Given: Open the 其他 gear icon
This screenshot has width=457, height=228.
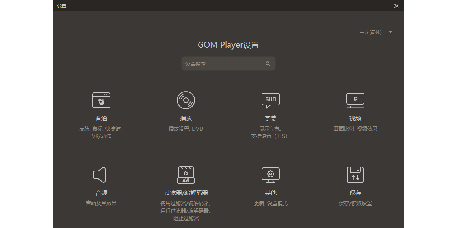Looking at the screenshot, I should (271, 175).
